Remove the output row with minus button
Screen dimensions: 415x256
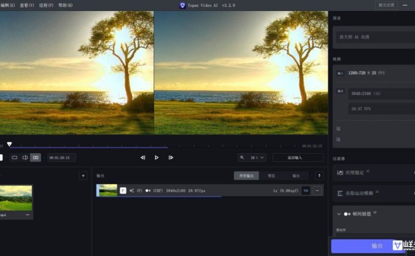pos(317,190)
